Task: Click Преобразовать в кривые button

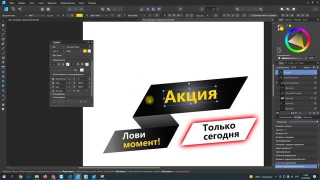Action: coord(263,15)
